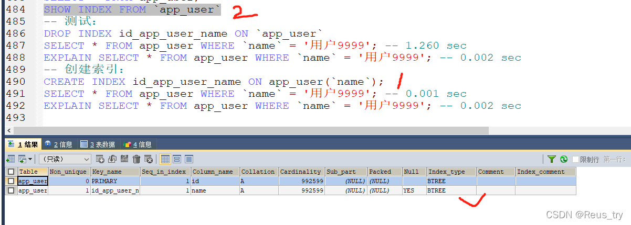
Task: Click the duplicate current row icon
Action: pyautogui.click(x=112, y=159)
